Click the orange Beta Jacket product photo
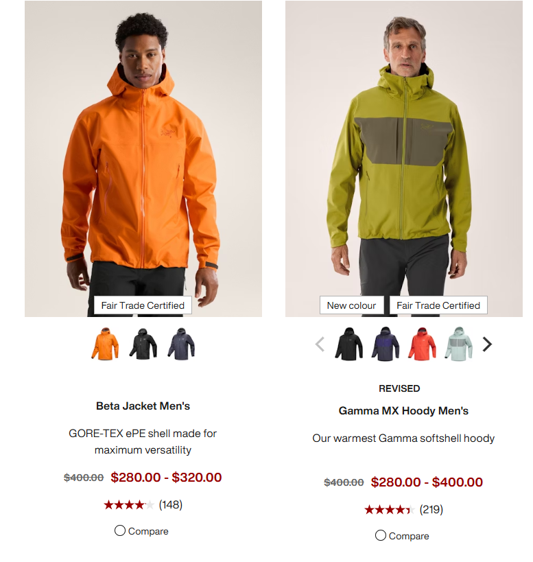 [x=143, y=159]
